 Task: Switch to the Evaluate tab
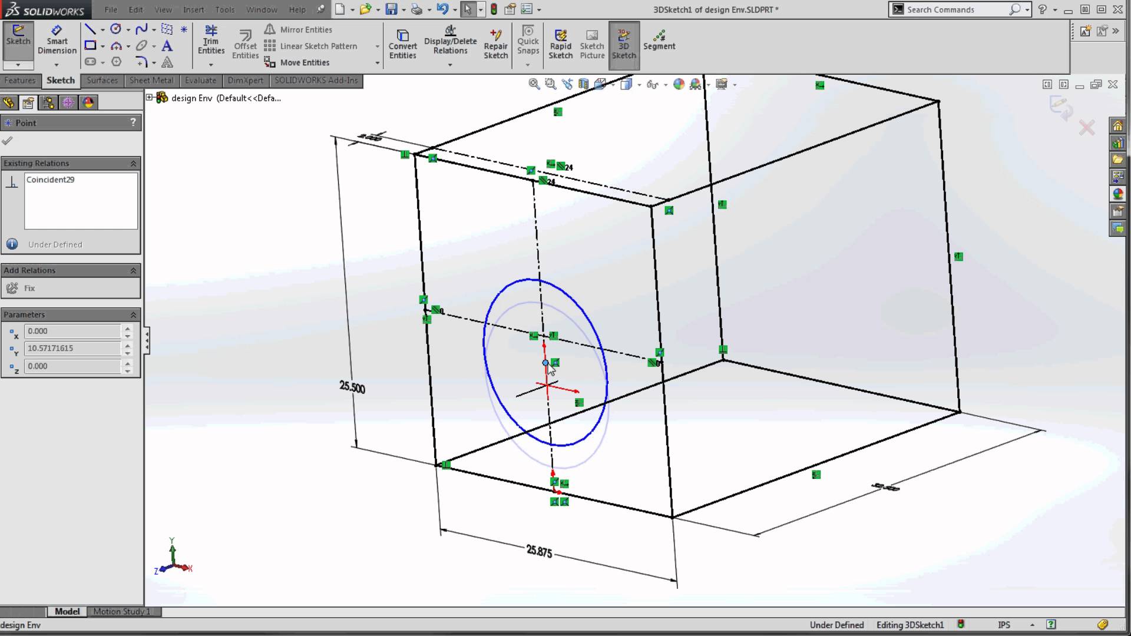[200, 80]
